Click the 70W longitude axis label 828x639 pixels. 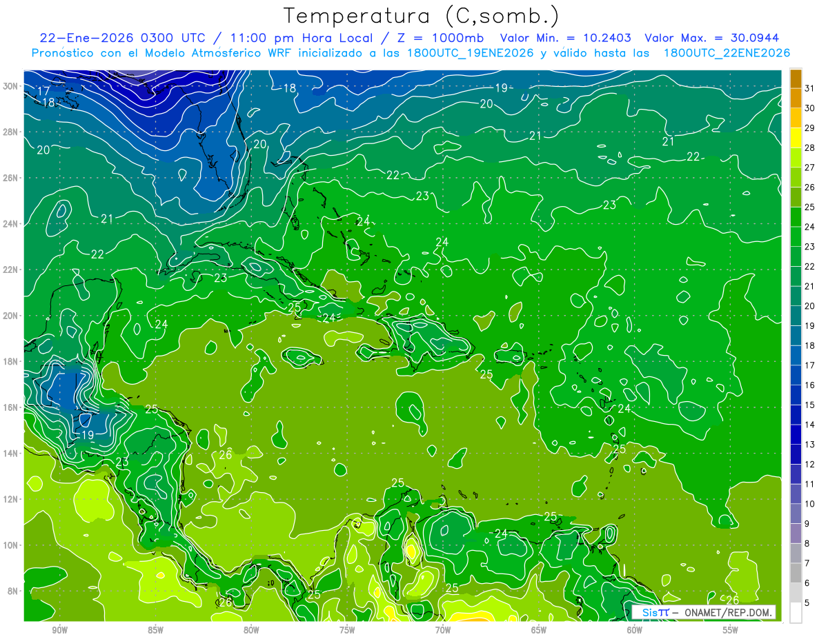[x=443, y=630]
